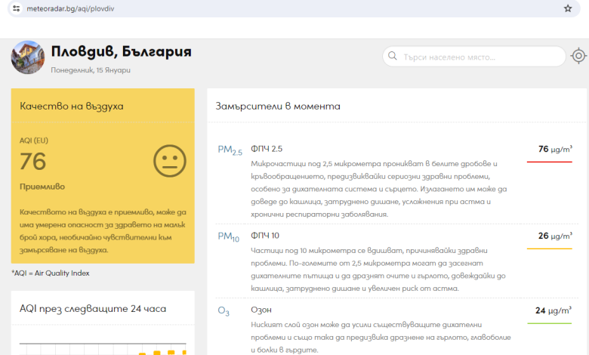589x355 pixels.
Task: Click the 'Озон' pollutant title
Action: coord(261,310)
